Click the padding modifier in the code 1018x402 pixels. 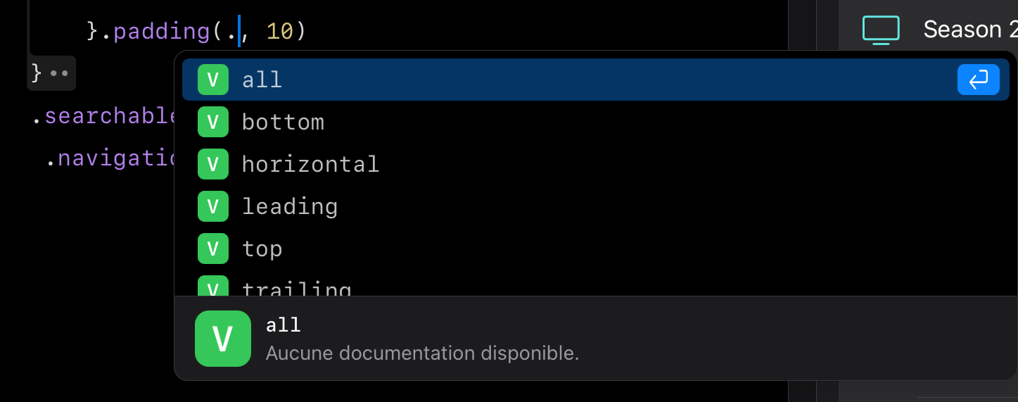tap(161, 32)
